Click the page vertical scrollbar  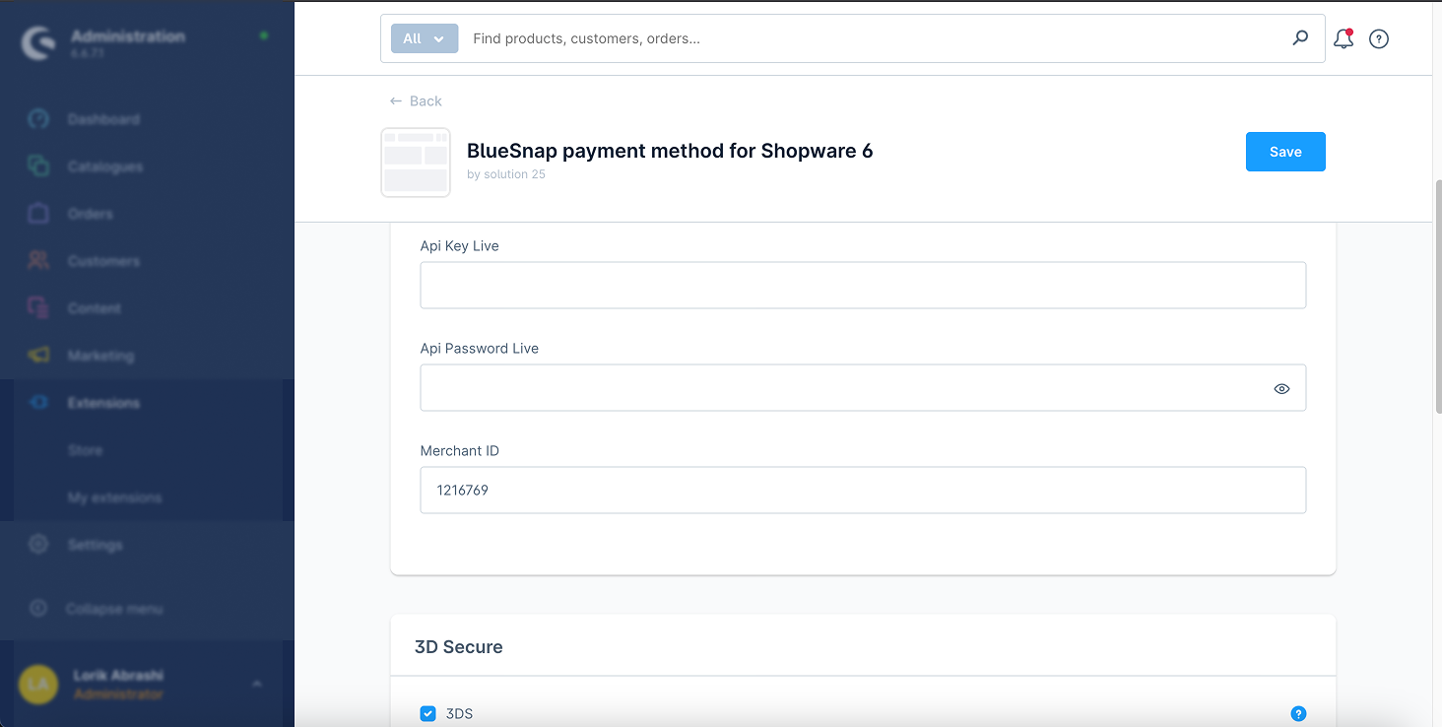coord(1437,296)
